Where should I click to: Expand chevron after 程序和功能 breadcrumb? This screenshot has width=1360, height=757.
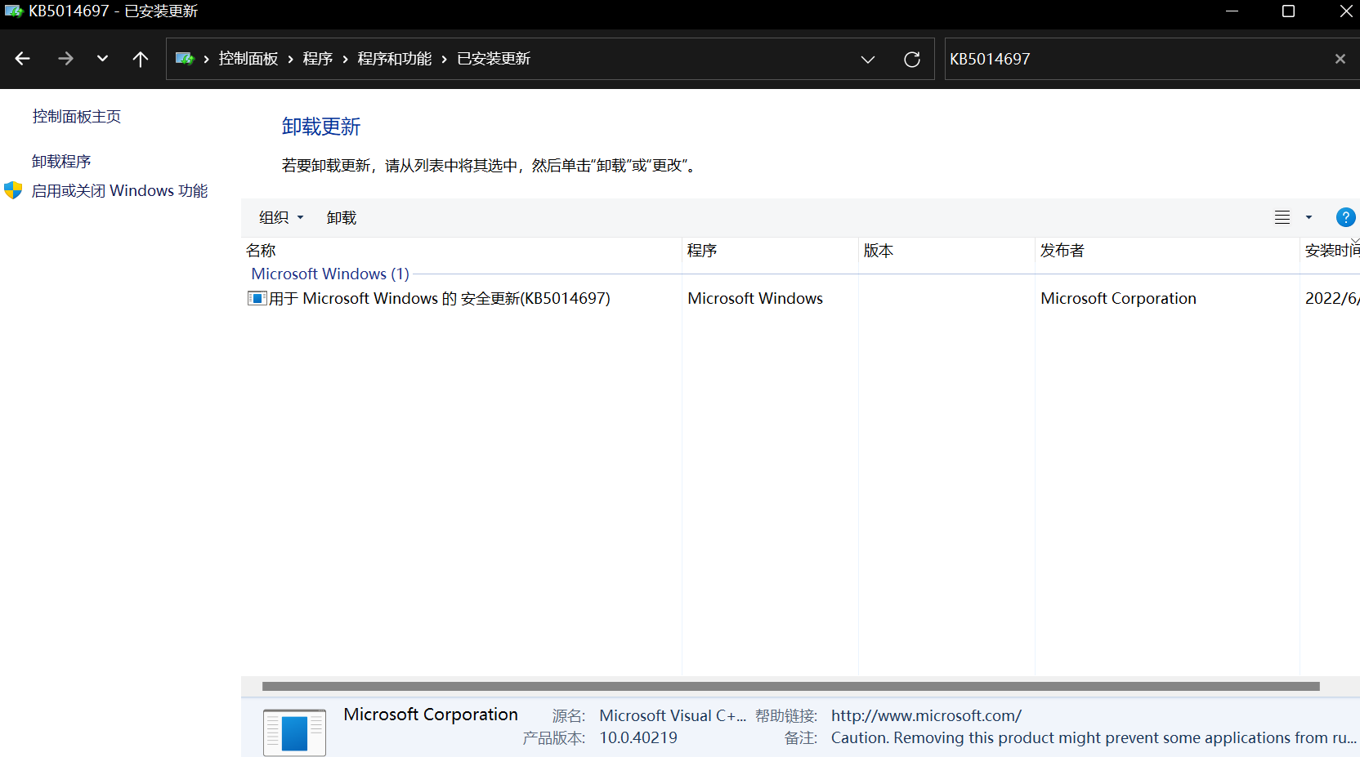pyautogui.click(x=444, y=59)
